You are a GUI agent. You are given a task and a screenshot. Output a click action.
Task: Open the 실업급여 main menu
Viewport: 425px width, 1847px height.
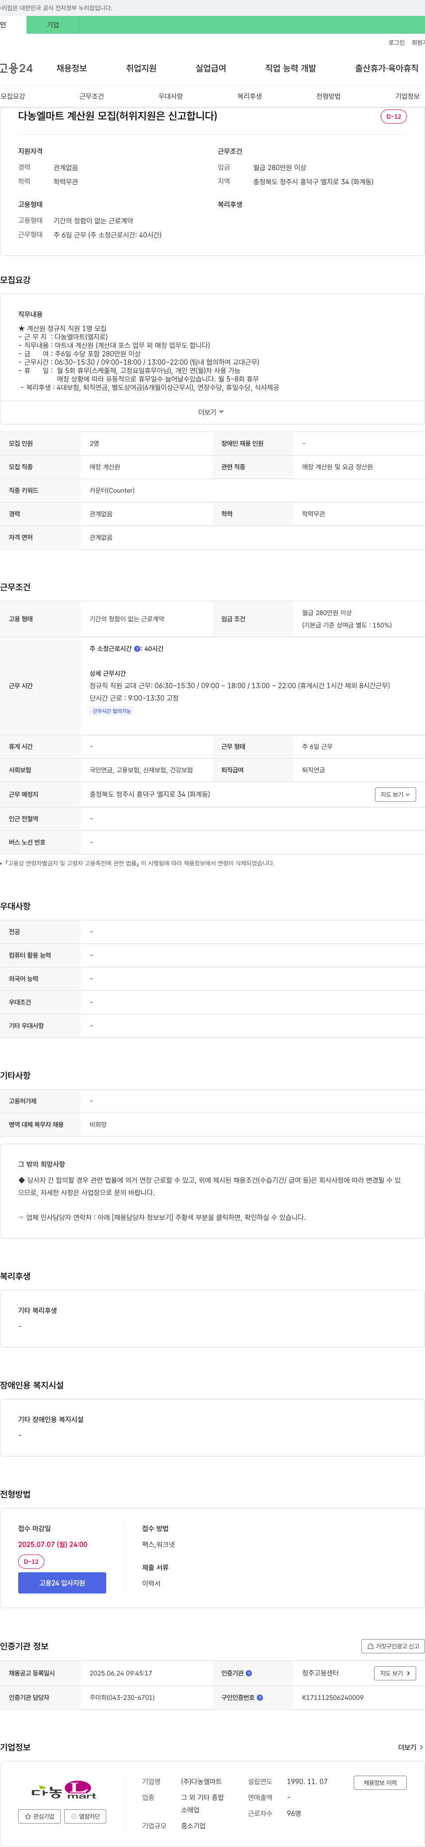[211, 68]
